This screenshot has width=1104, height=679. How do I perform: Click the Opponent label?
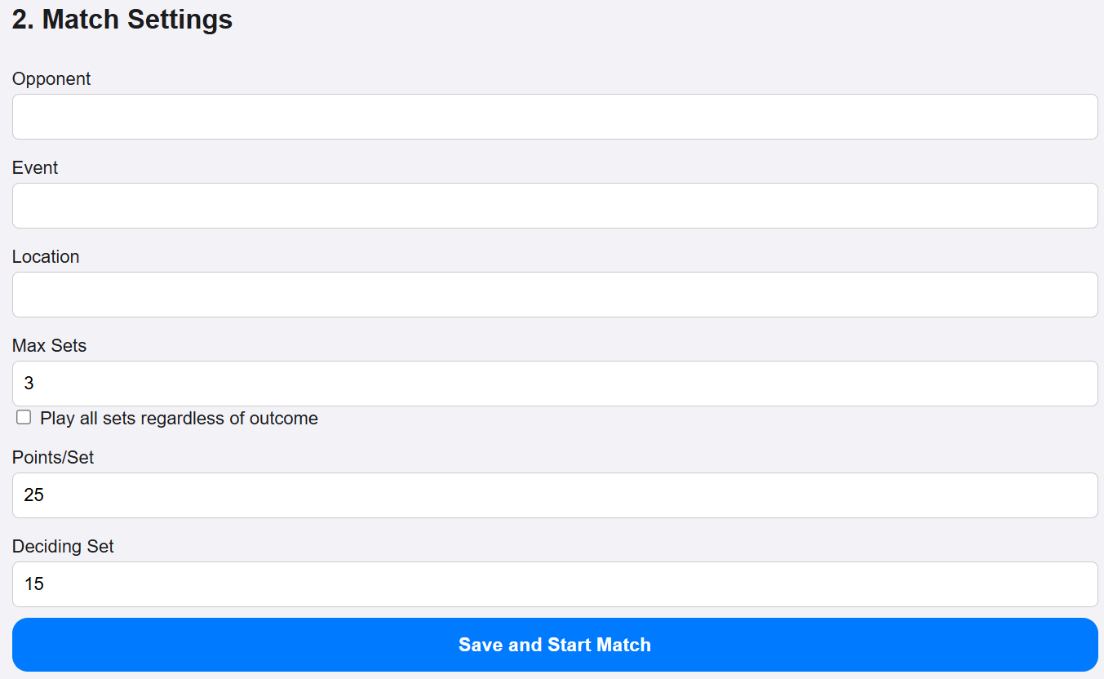click(x=51, y=78)
